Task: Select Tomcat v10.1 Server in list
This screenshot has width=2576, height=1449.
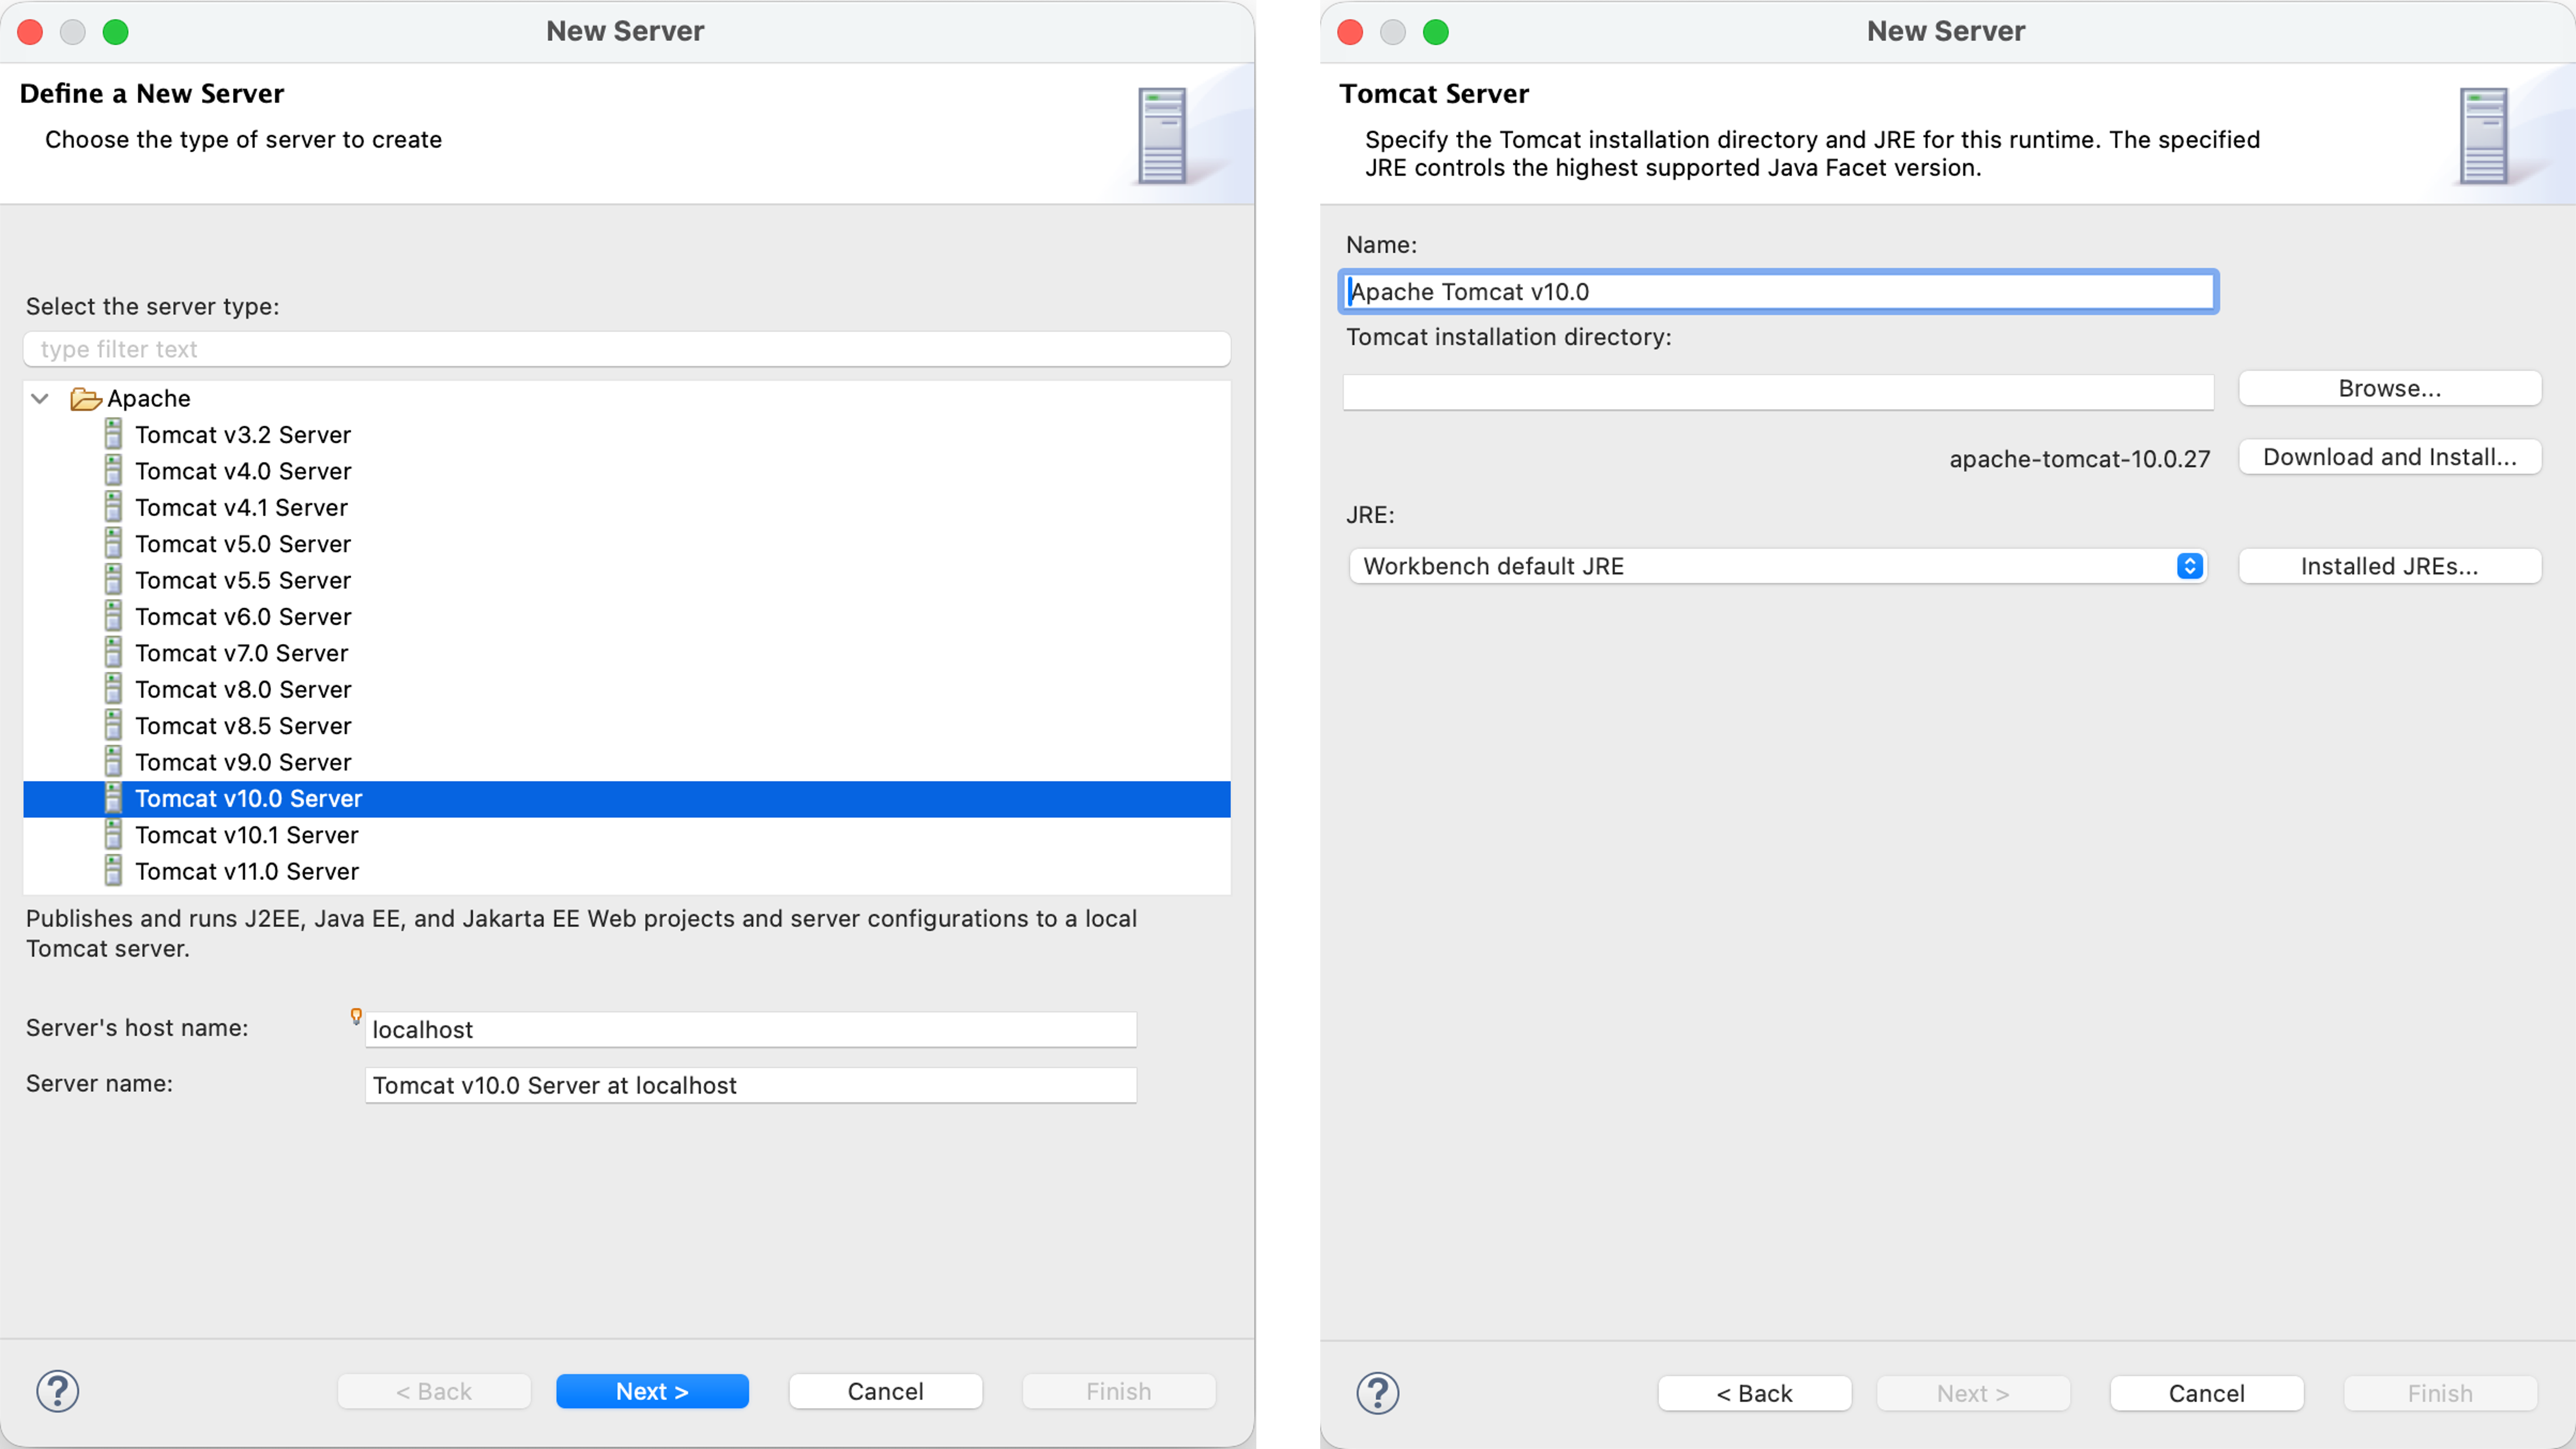Action: coord(246,835)
